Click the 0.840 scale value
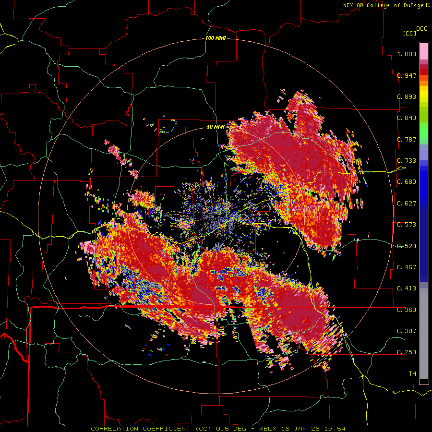The width and height of the screenshot is (432, 432). pyautogui.click(x=407, y=118)
